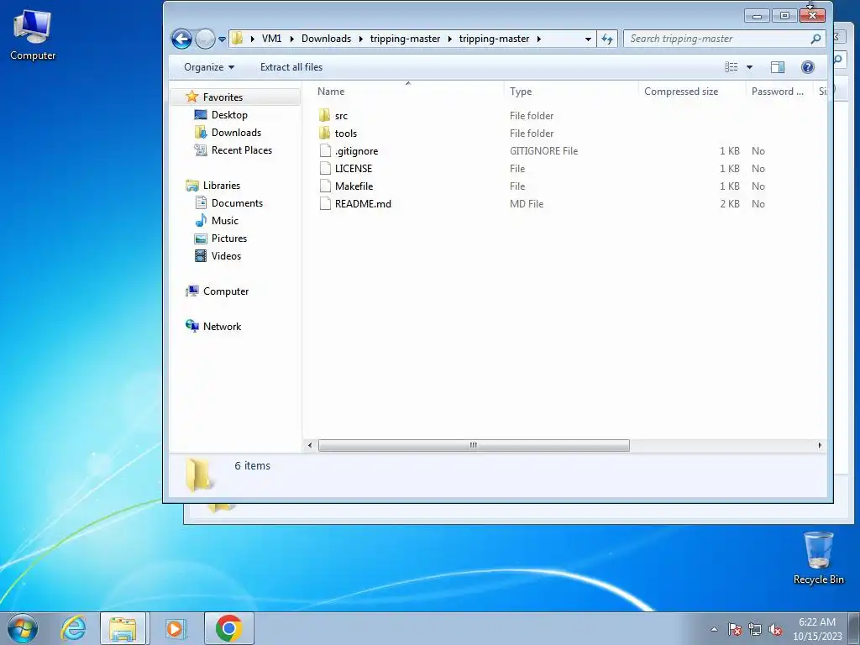Click the horizontal scrollbar left arrow
This screenshot has width=860, height=645.
[310, 445]
